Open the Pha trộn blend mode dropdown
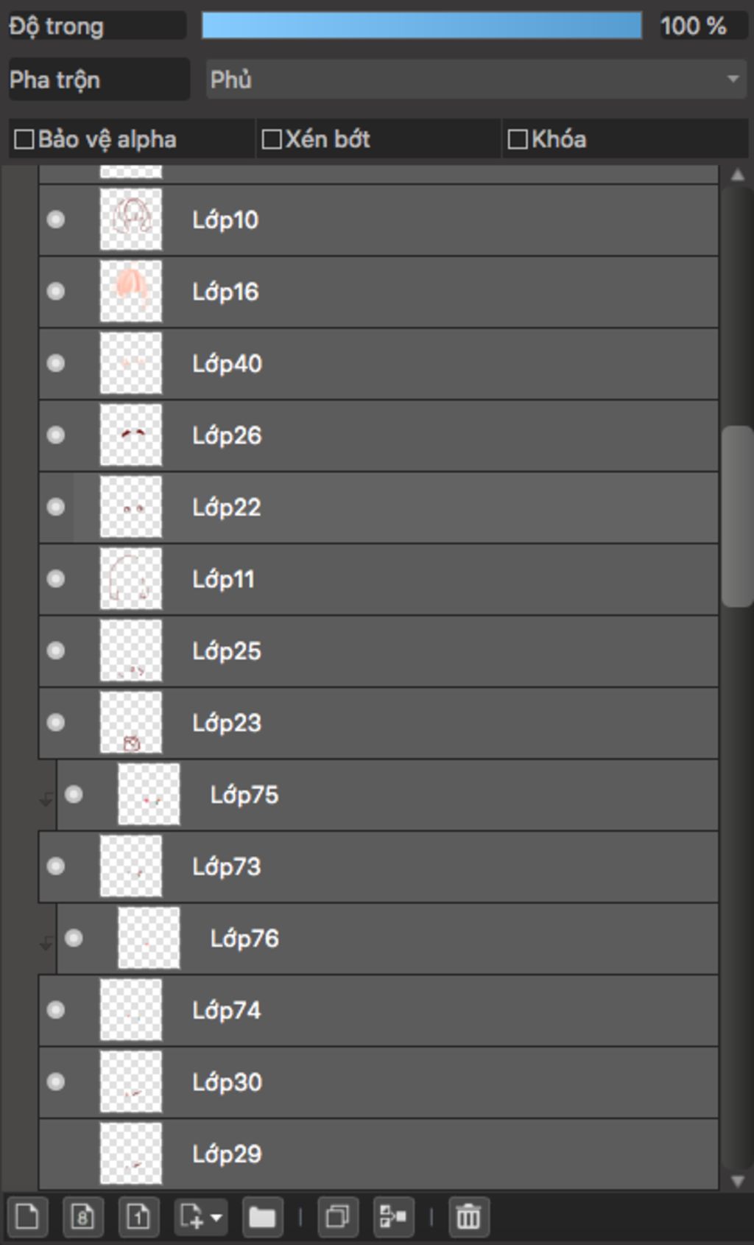Screen dimensions: 754x1245 pos(476,80)
